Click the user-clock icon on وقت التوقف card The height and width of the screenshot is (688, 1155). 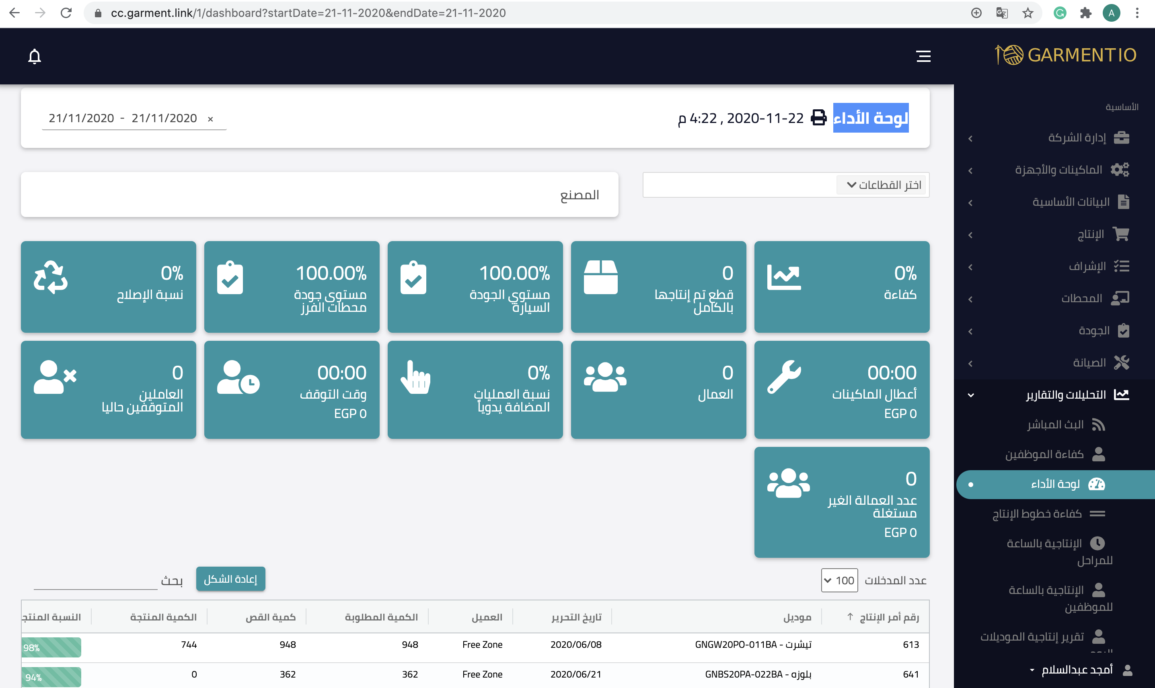[x=238, y=377]
